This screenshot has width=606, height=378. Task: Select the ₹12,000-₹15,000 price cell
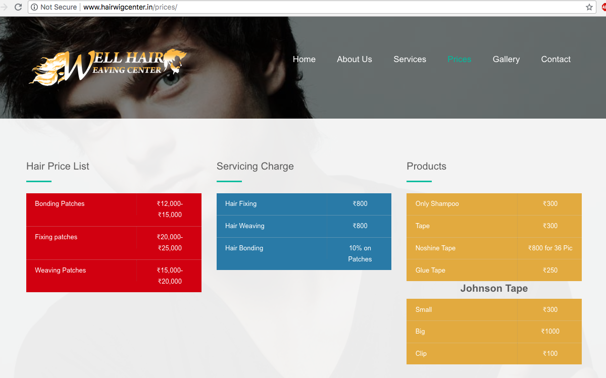tap(169, 209)
